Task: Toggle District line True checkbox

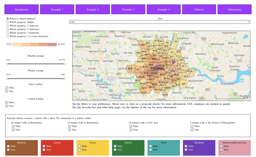Action: (115, 150)
